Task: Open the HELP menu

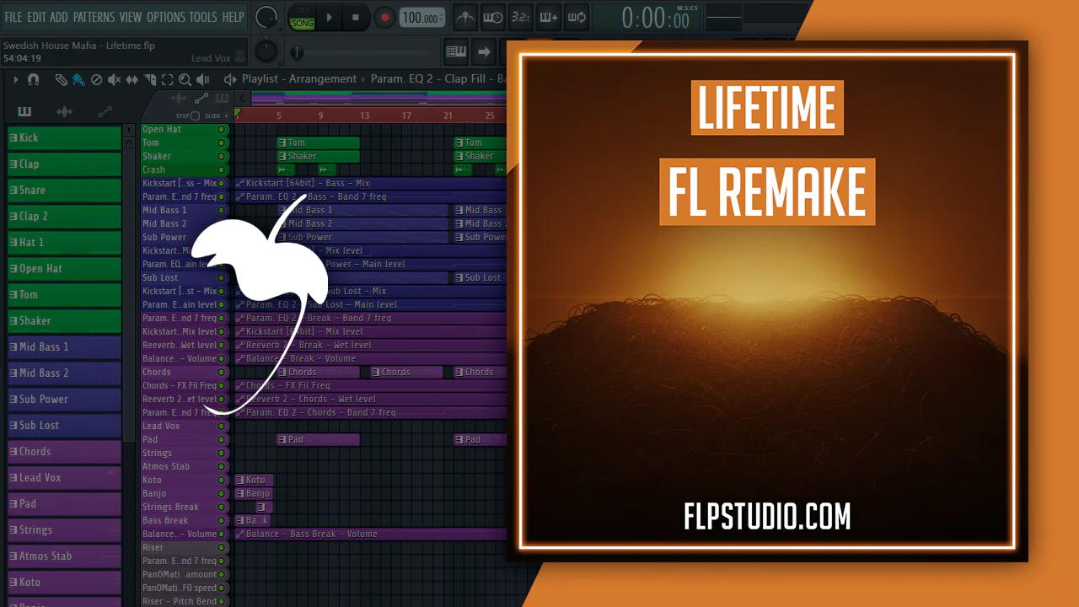Action: pyautogui.click(x=234, y=17)
